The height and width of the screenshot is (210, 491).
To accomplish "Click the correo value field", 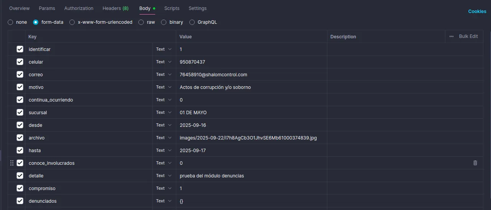I will [x=251, y=74].
